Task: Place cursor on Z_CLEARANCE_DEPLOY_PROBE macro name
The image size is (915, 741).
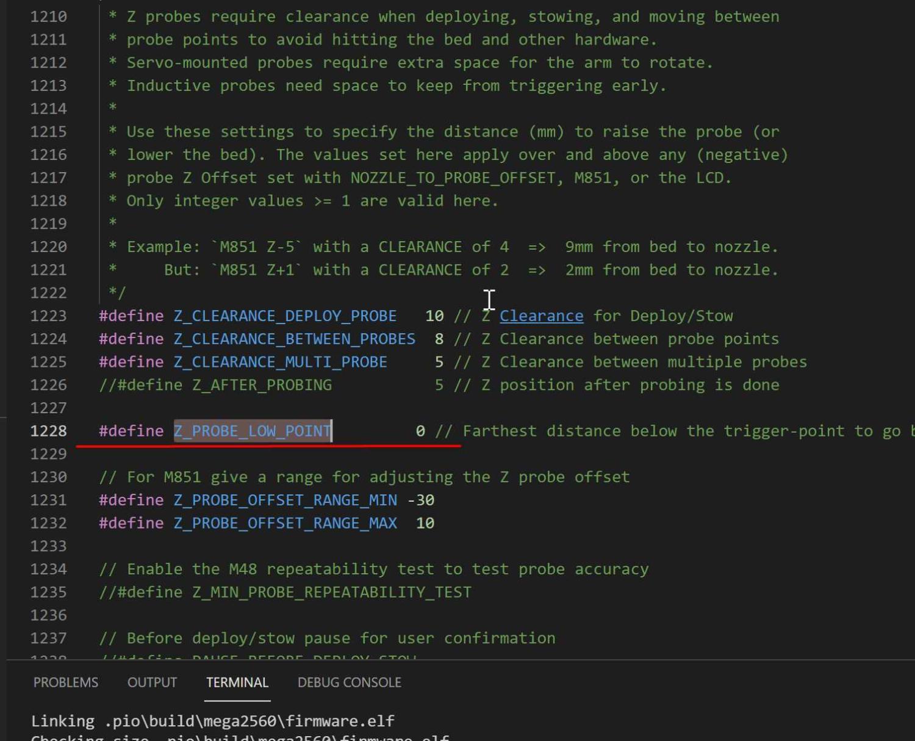Action: click(x=285, y=316)
